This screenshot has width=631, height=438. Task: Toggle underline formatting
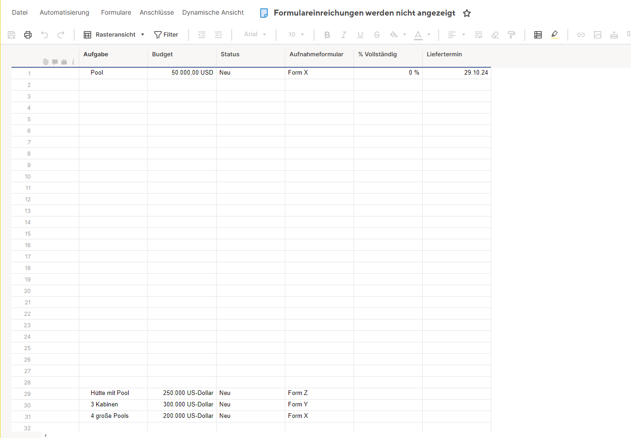click(x=360, y=35)
